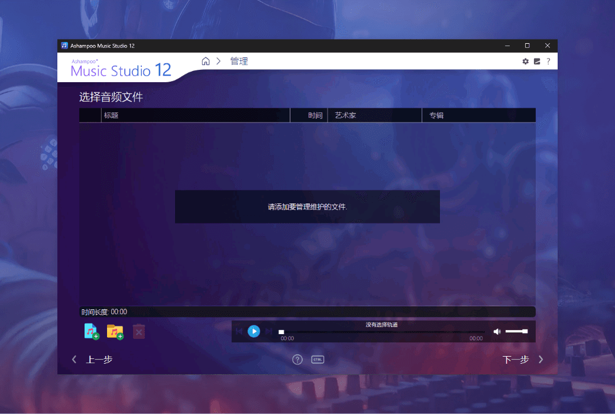615x414 pixels.
Task: Click the playback progress slider
Action: [381, 332]
